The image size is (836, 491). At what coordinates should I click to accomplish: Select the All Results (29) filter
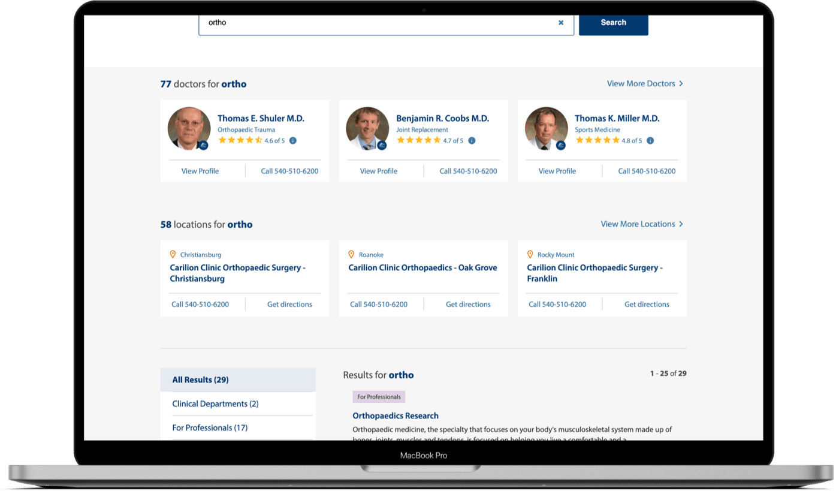pos(238,380)
